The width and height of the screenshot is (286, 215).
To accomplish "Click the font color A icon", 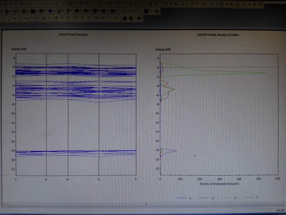I will coord(44,18).
